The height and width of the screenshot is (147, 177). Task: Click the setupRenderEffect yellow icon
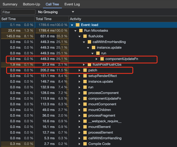(85, 76)
